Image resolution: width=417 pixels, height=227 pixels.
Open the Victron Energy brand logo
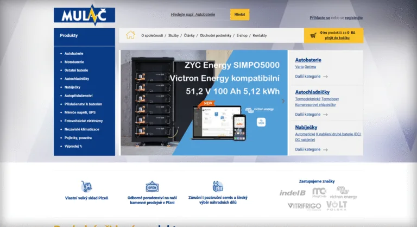(x=343, y=193)
